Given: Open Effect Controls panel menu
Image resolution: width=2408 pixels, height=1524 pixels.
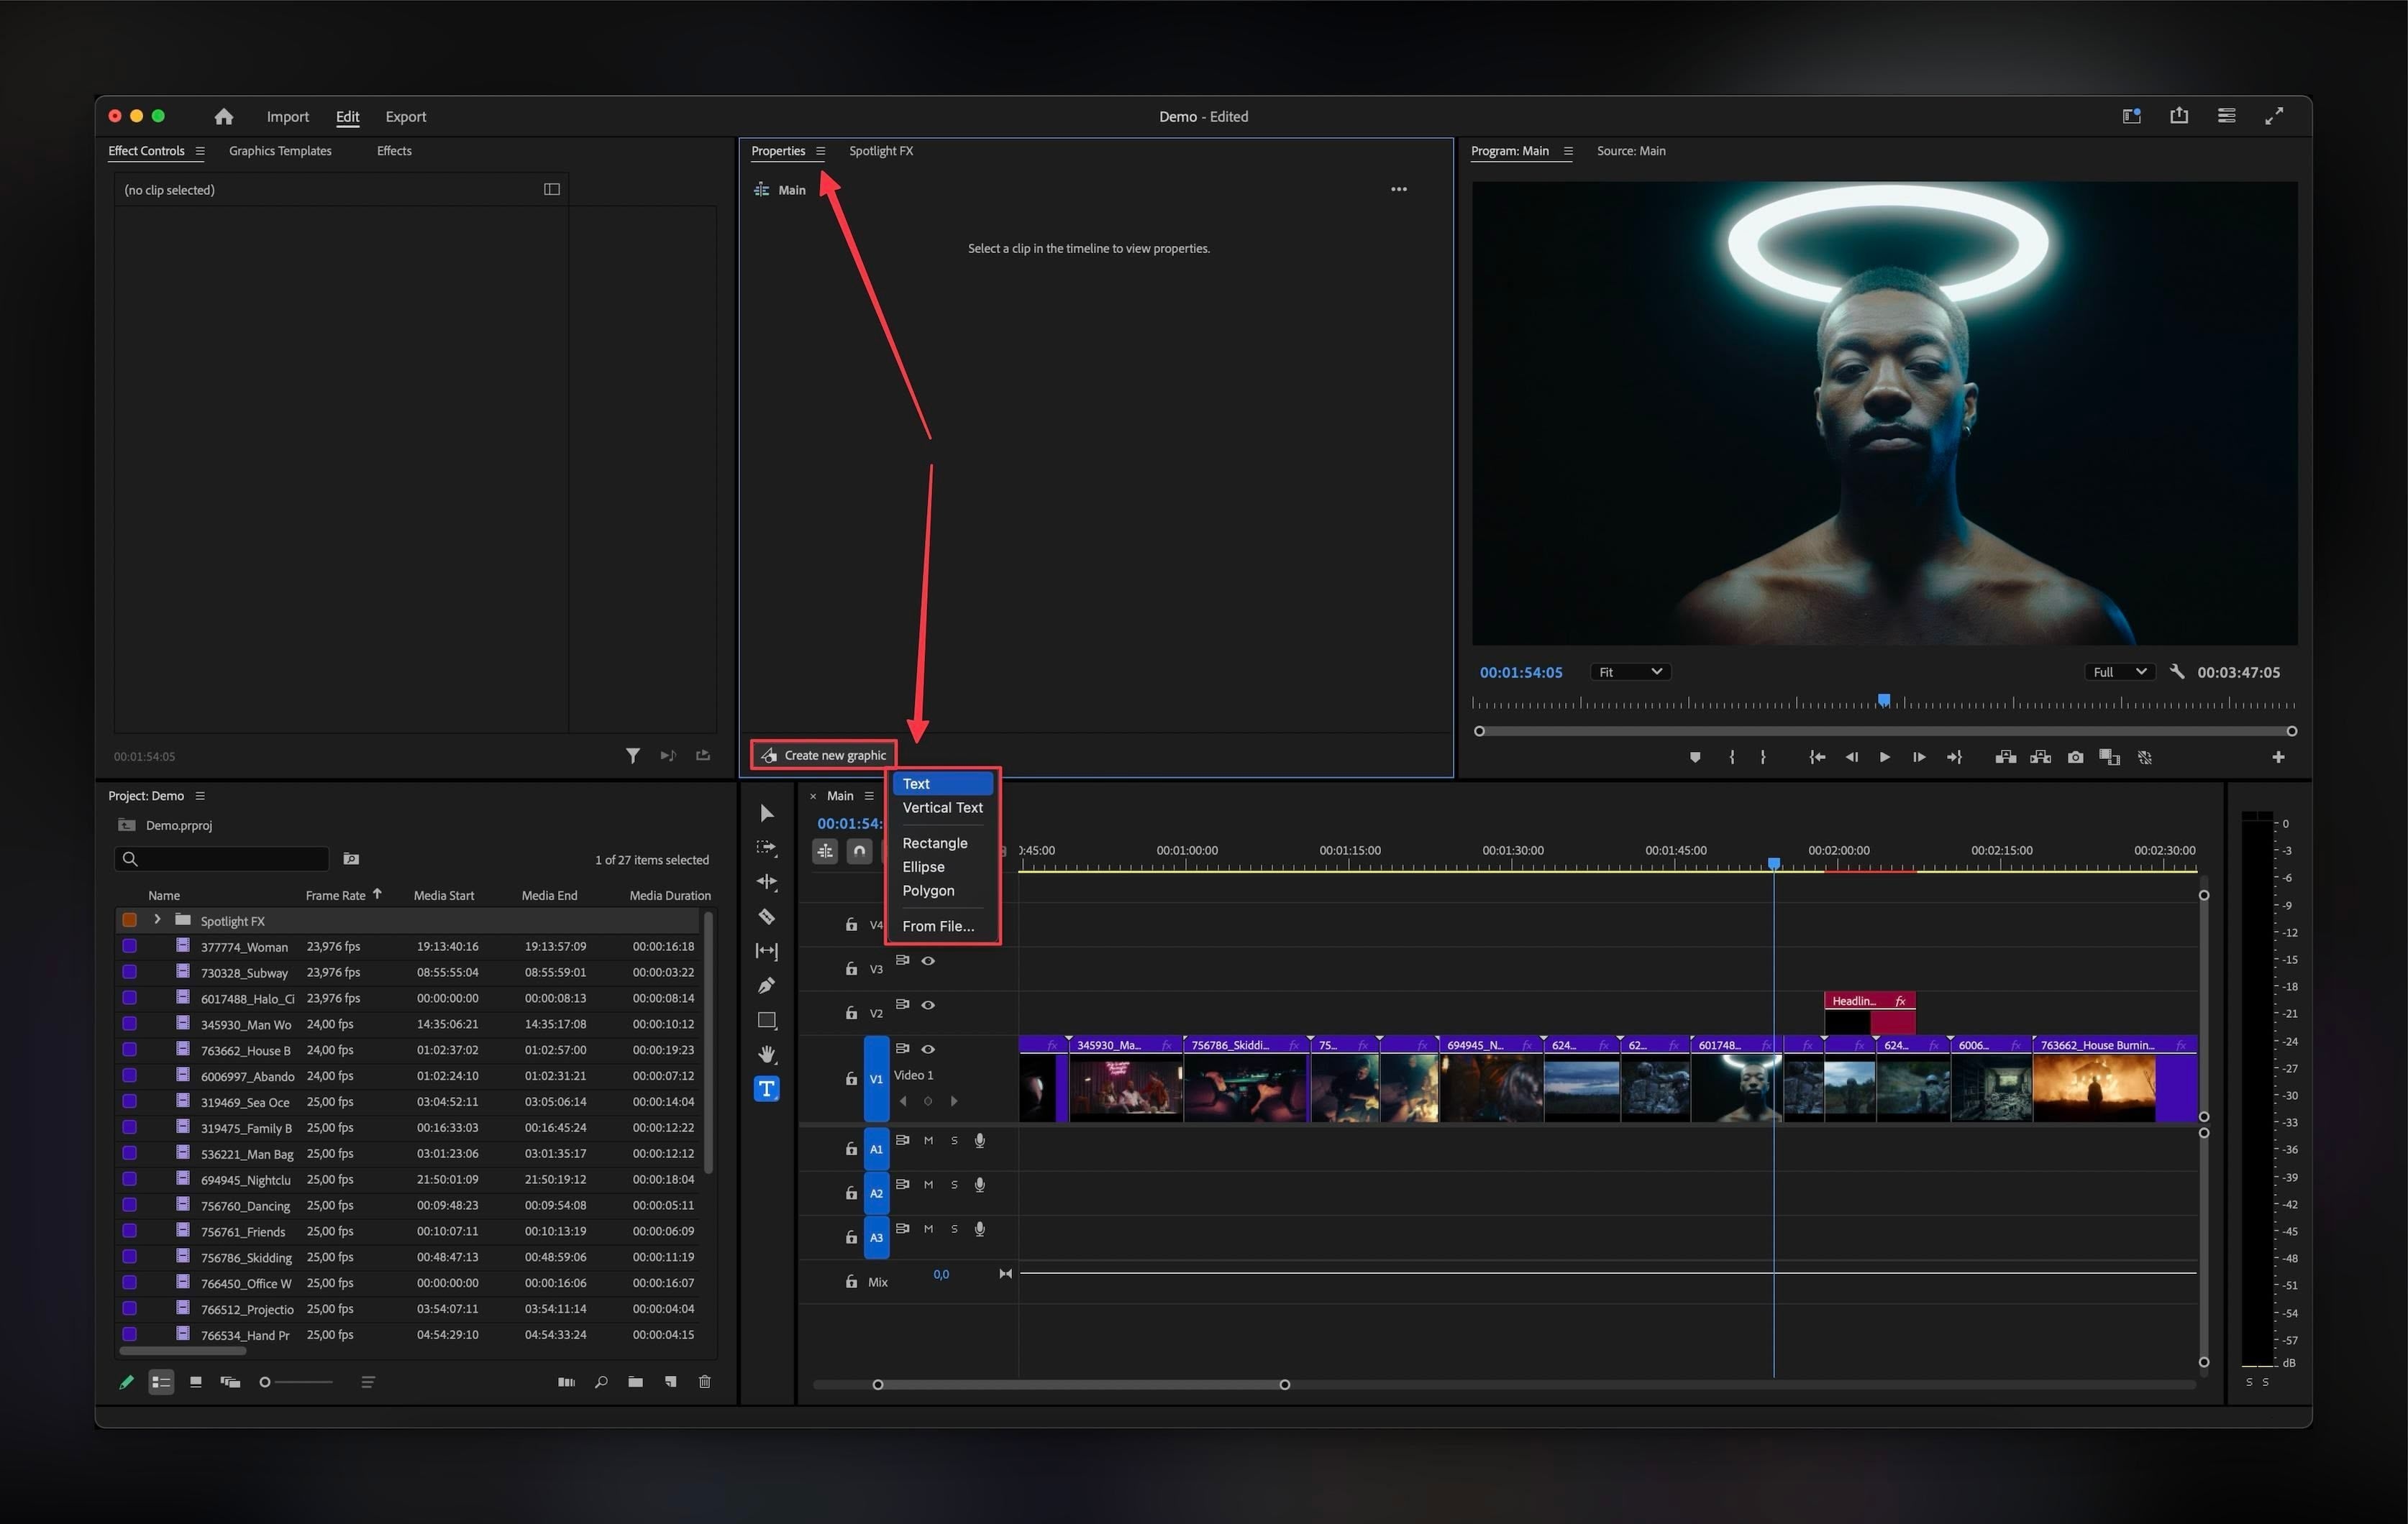Looking at the screenshot, I should 200,151.
